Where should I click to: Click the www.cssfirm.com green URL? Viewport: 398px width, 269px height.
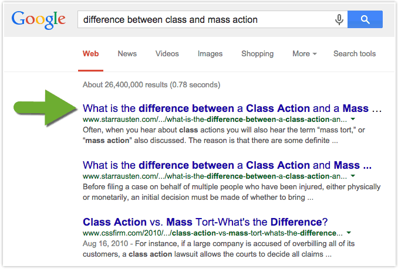click(x=213, y=233)
